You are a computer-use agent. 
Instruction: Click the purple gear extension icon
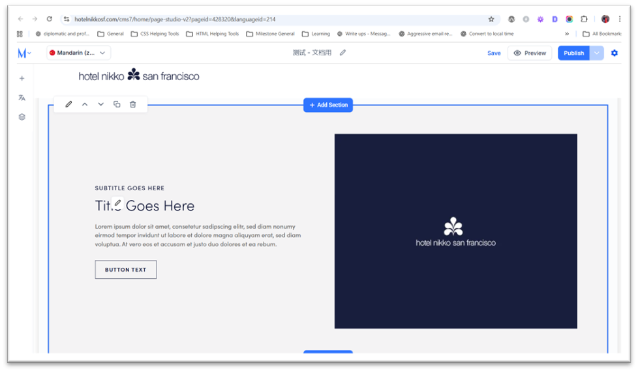540,19
